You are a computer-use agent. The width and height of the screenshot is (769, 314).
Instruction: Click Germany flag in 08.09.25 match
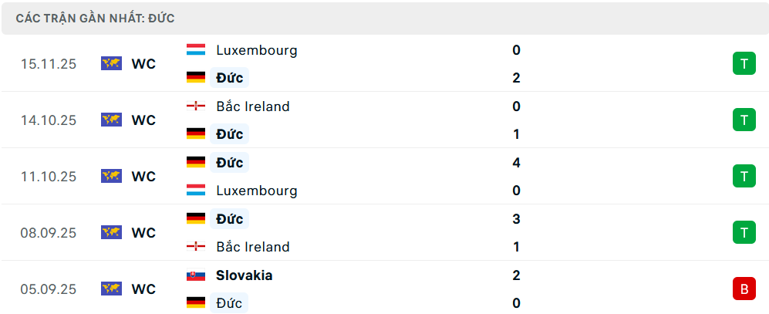(196, 219)
